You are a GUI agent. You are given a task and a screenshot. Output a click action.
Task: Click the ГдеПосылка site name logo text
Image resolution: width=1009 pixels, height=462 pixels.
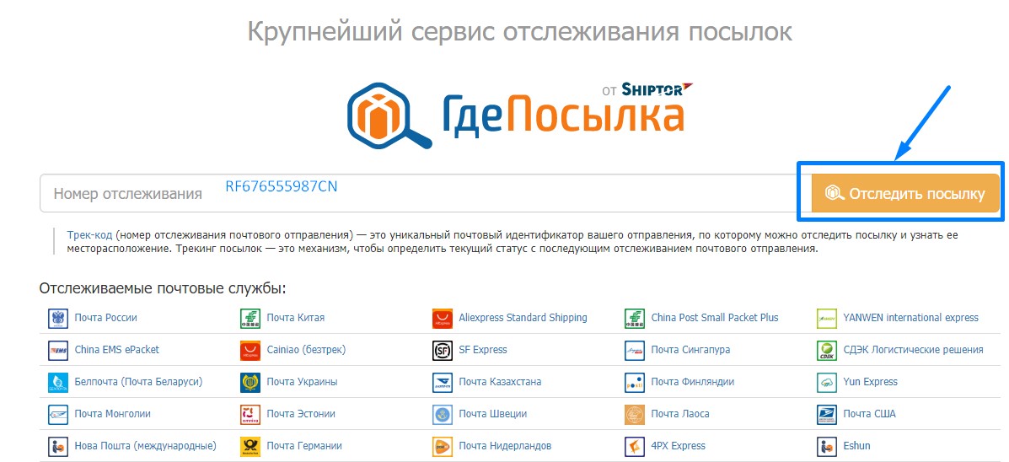(x=562, y=115)
